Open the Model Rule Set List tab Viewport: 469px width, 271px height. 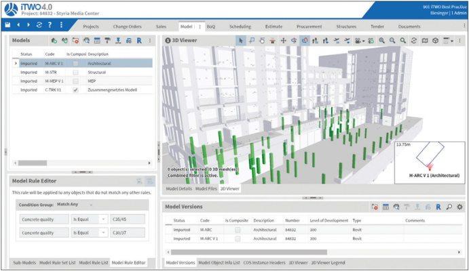58,262
